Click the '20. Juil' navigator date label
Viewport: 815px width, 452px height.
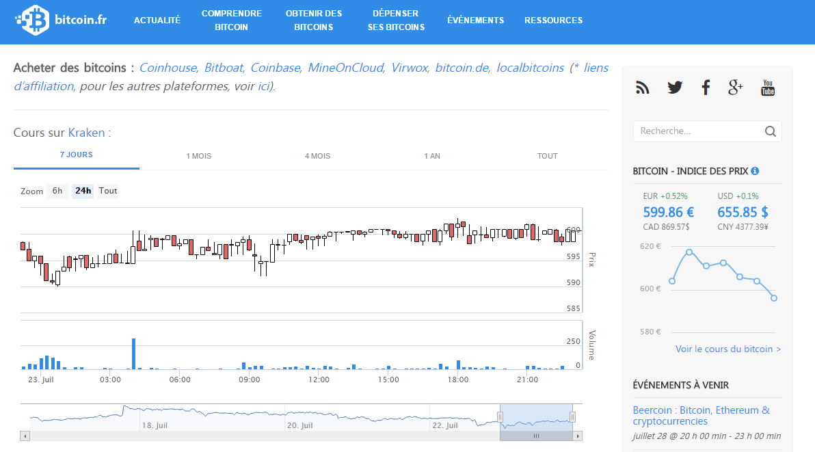(300, 425)
